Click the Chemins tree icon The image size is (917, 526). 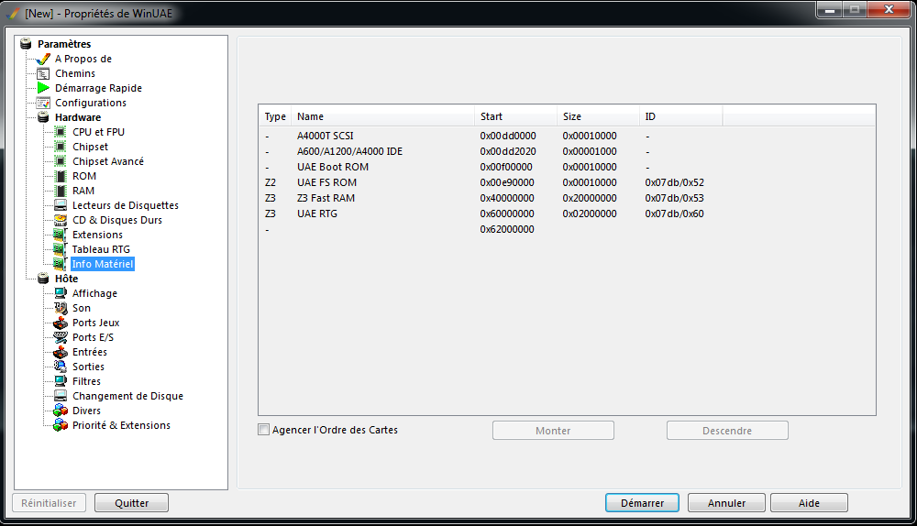(43, 73)
